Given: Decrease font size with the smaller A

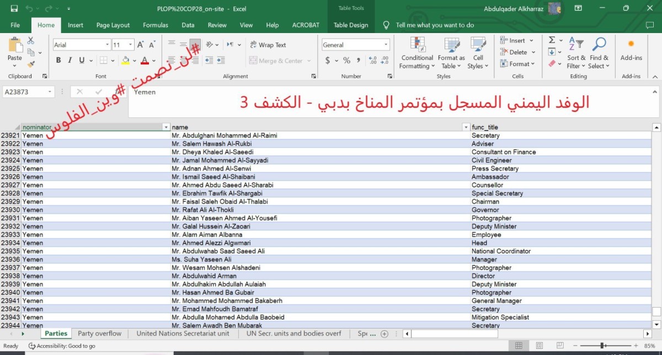Looking at the screenshot, I should 152,45.
